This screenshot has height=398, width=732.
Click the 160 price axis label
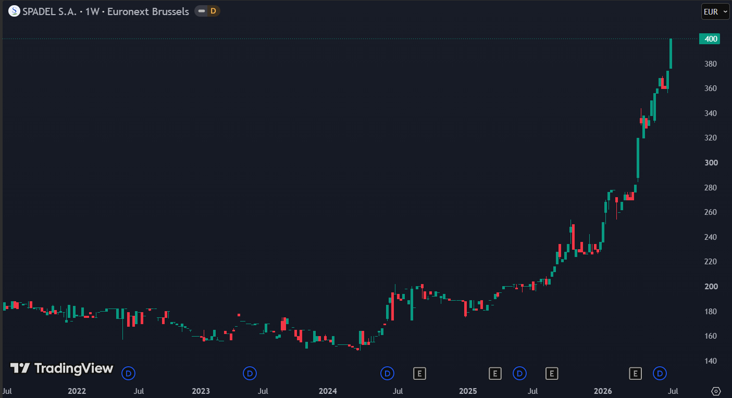tap(711, 336)
